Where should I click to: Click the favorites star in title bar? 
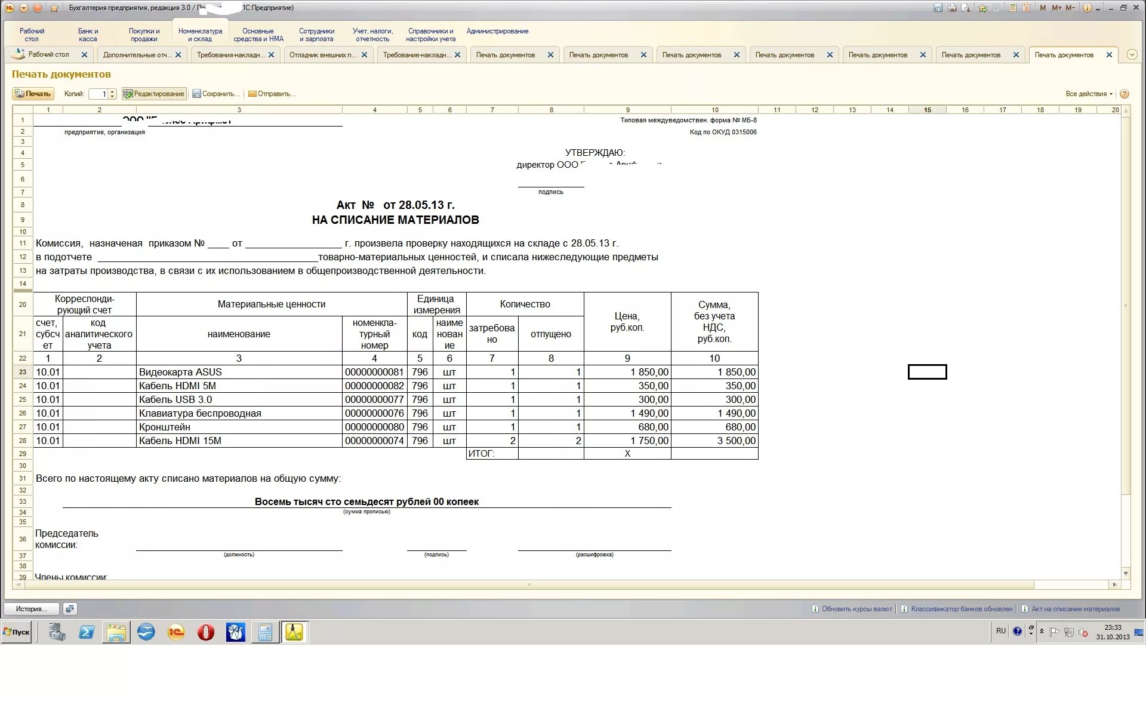point(54,8)
